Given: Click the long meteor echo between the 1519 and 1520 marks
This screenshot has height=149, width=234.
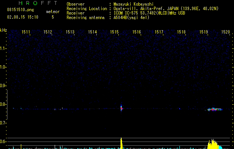Looking at the screenshot, I should [215, 109].
